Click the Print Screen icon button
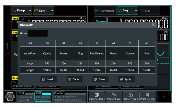The image size is (176, 107). pos(148,97)
